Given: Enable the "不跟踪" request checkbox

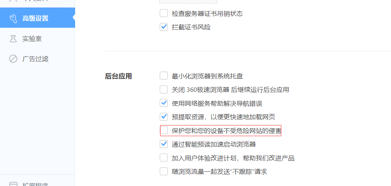Looking at the screenshot, I should coord(164,171).
